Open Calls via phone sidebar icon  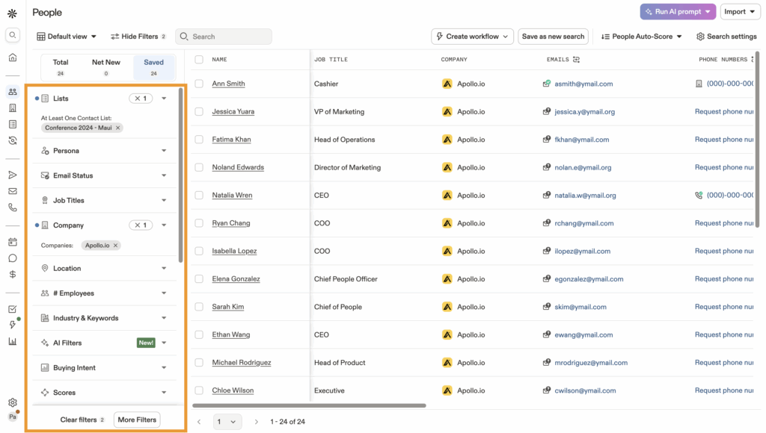click(x=13, y=208)
